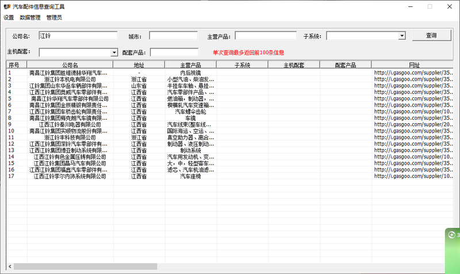Focus the 城市 input field

(174, 36)
